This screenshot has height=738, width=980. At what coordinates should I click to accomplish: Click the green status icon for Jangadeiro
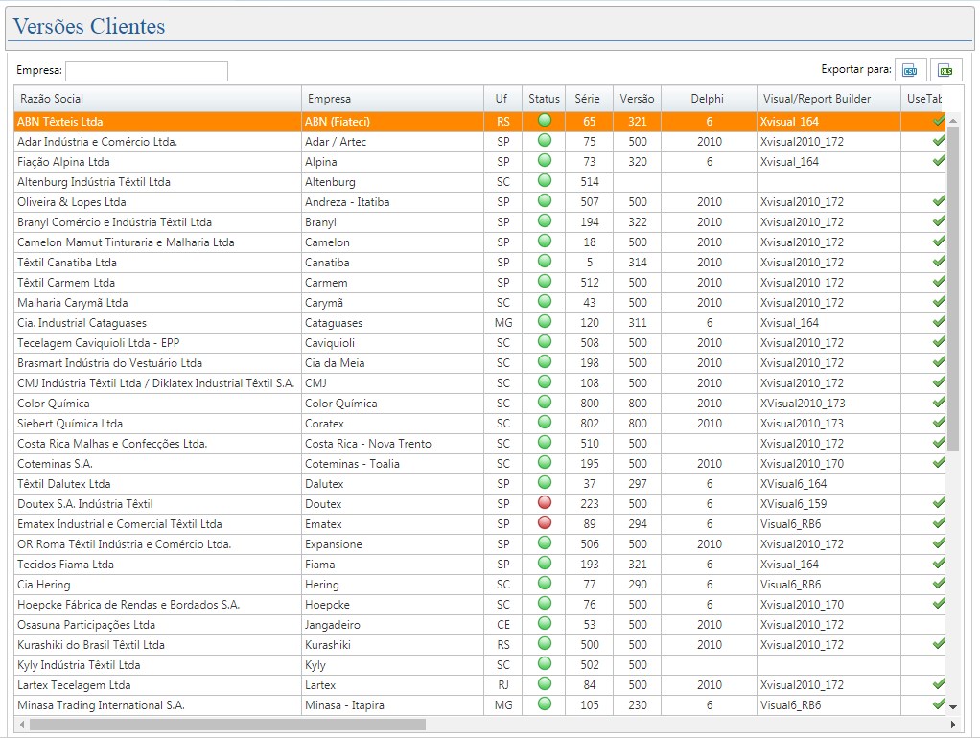(x=545, y=623)
